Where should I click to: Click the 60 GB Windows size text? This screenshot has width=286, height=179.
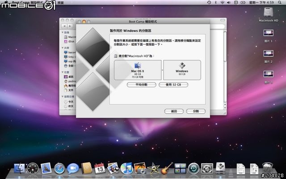tap(182, 74)
